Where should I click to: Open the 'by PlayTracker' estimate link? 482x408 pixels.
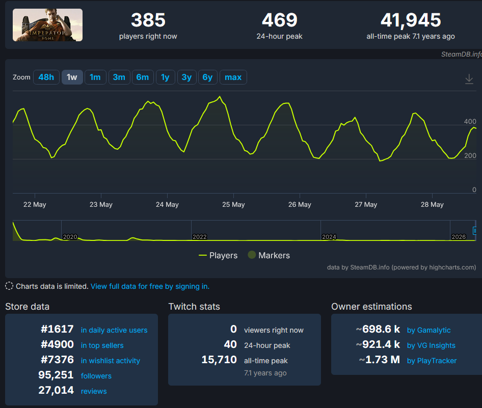432,361
